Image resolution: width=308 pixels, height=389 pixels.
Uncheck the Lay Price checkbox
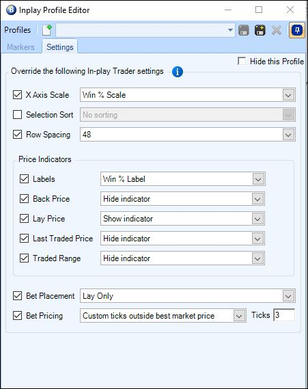(24, 219)
